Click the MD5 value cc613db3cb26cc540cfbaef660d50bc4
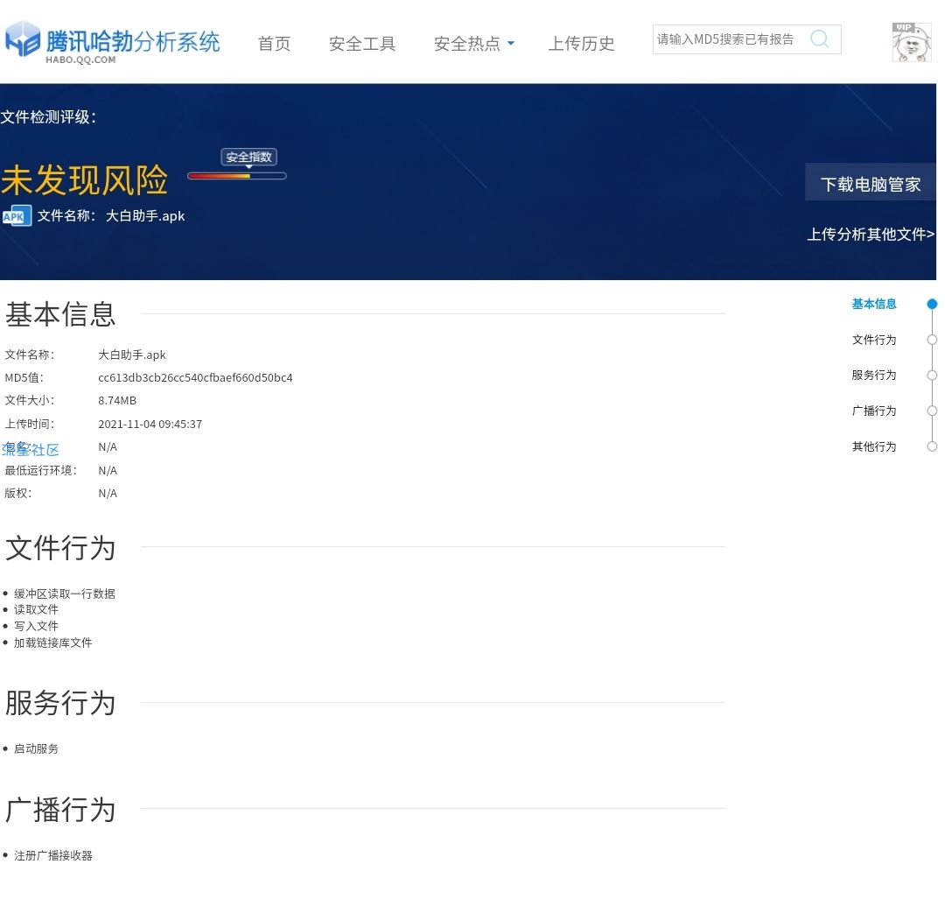 point(195,377)
